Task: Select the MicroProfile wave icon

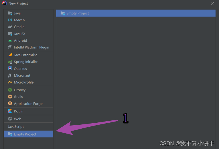Action: click(10, 82)
